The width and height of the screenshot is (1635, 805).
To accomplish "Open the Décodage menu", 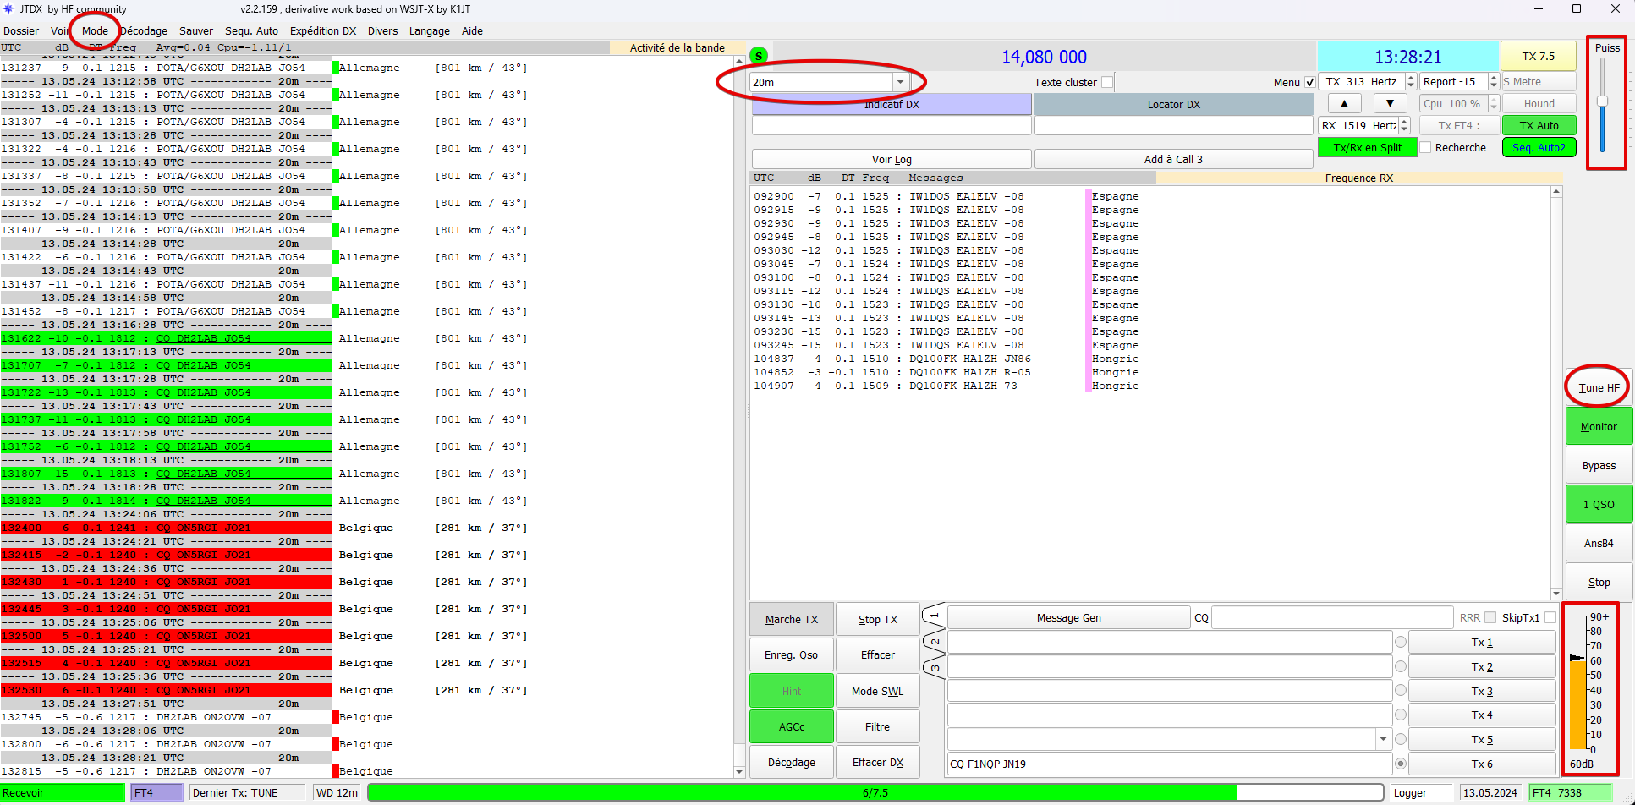I will [144, 30].
